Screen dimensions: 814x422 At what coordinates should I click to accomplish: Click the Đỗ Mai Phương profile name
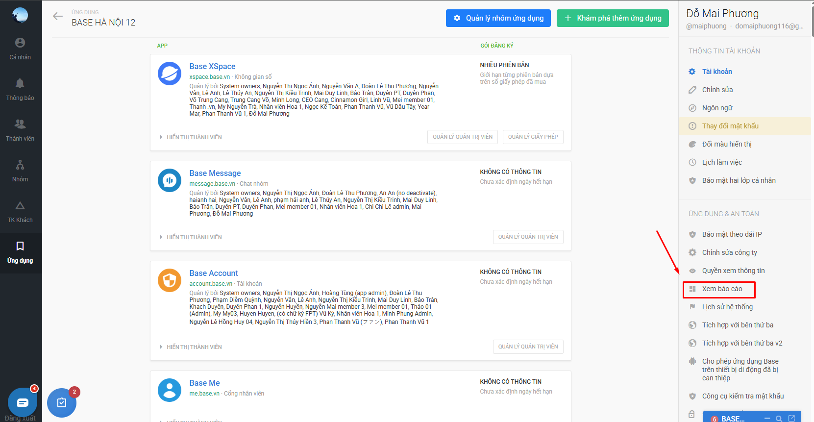pos(722,14)
